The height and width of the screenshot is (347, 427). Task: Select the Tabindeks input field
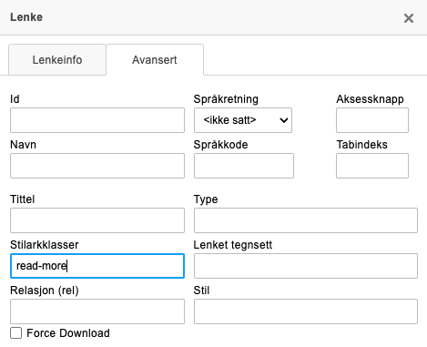(372, 166)
